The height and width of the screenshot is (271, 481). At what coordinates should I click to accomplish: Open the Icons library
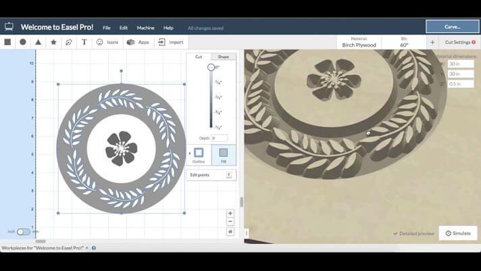point(107,42)
